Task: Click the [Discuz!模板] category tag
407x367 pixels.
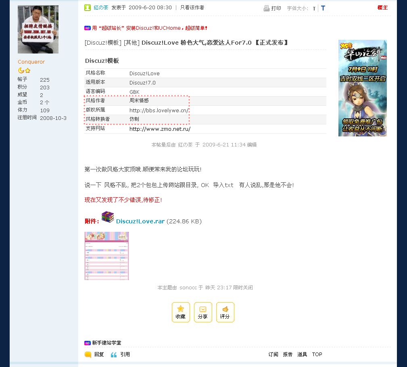Action: point(103,43)
